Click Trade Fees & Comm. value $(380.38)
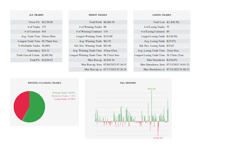This screenshot has height=155, width=228. point(47,55)
